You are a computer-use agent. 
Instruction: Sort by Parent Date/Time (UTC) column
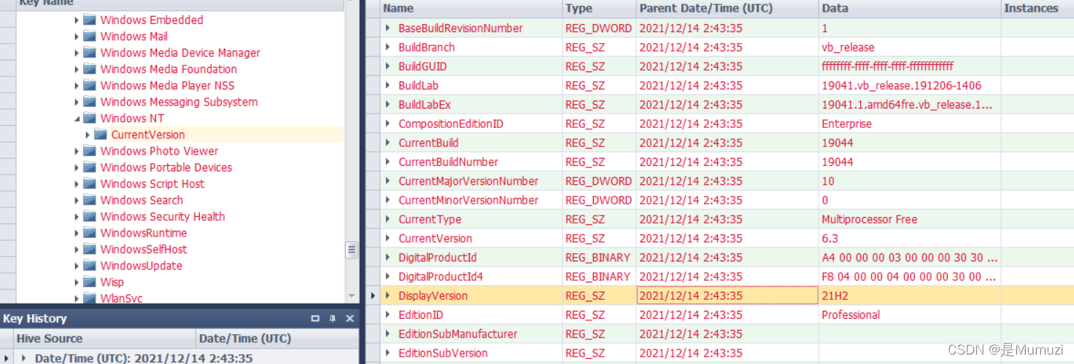(727, 9)
